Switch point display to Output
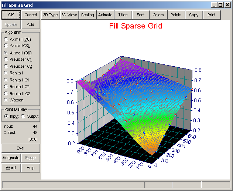 (x=30, y=116)
